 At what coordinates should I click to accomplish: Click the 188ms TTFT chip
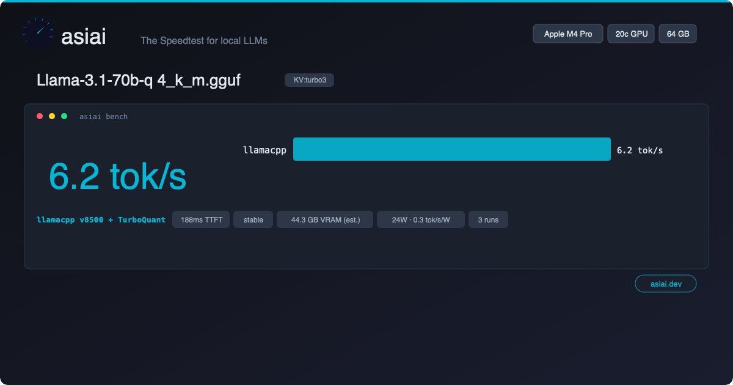(201, 219)
